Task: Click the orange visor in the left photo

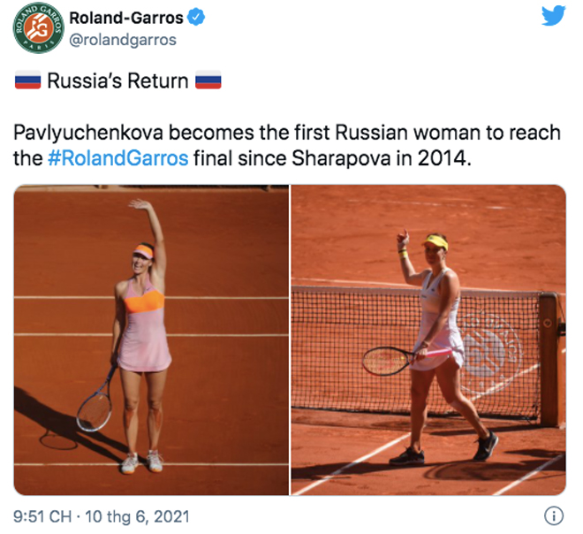Action: (x=144, y=252)
